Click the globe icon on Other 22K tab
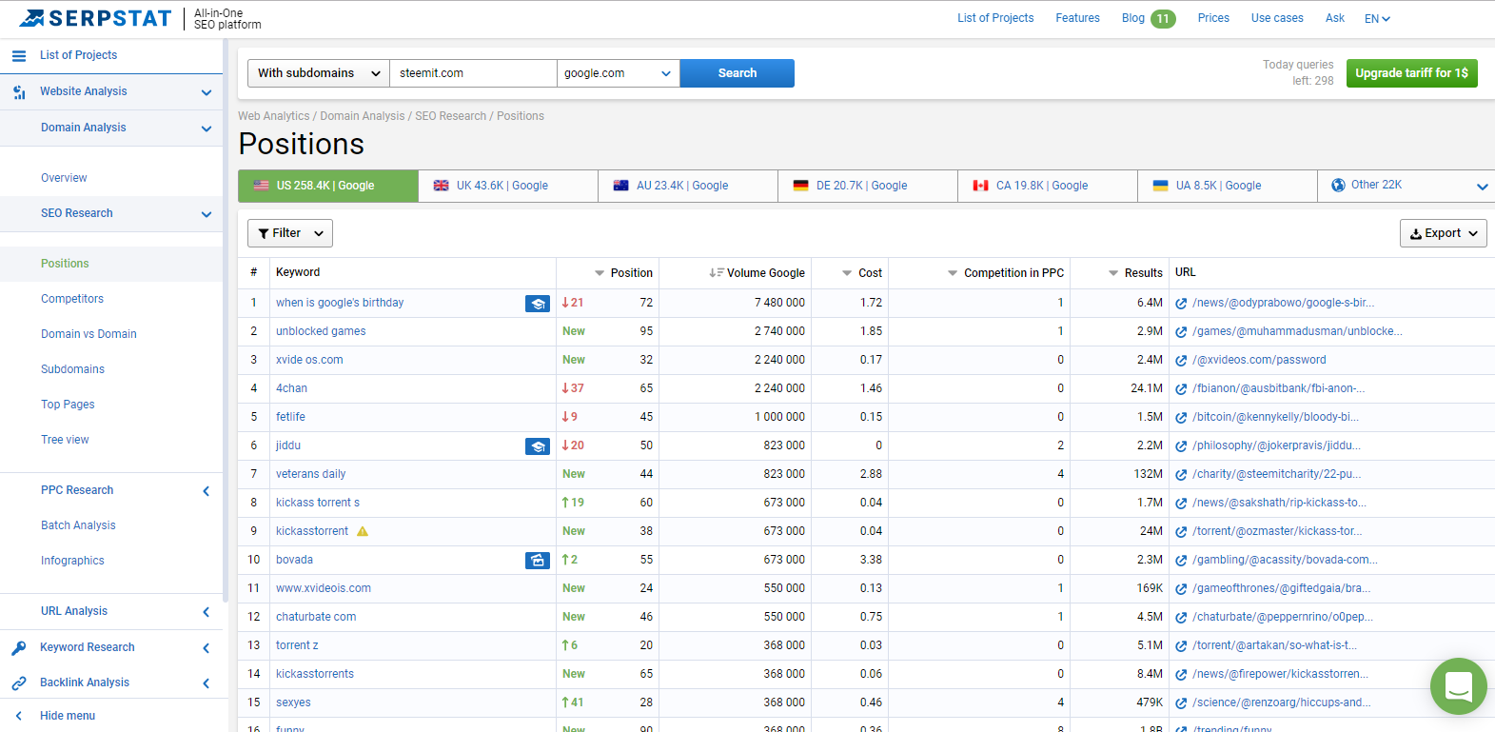Image resolution: width=1495 pixels, height=732 pixels. click(1338, 186)
